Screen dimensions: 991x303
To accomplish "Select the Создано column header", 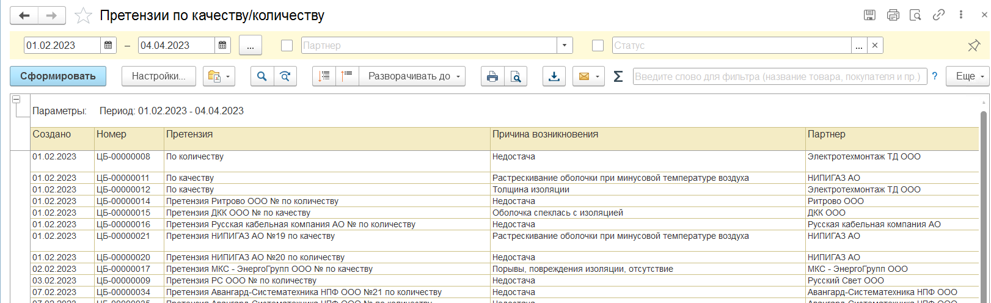I will [62, 139].
